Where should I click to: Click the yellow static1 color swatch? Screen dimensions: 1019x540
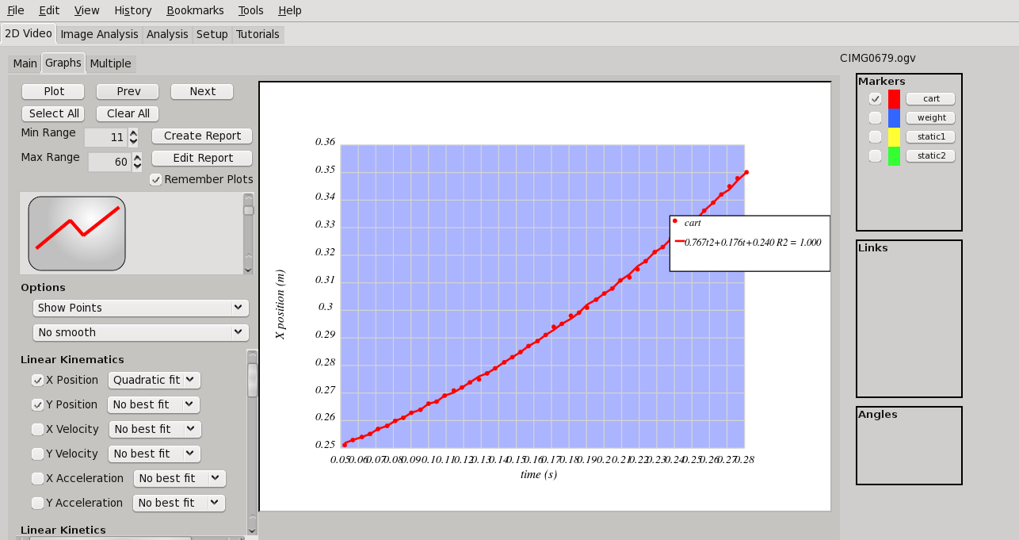(894, 137)
